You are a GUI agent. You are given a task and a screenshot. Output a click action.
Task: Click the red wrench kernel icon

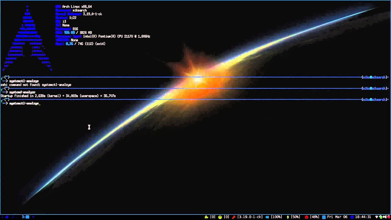(234, 217)
